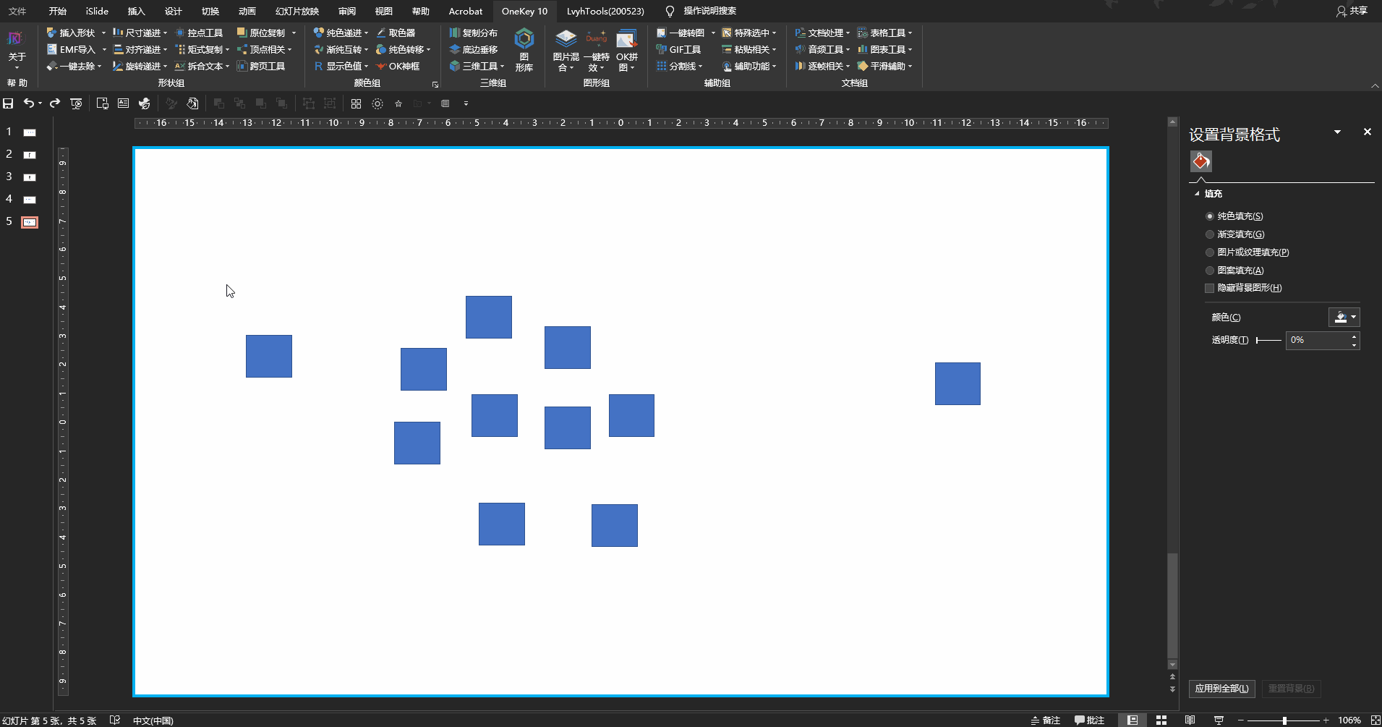Click the 跨页工具 cross-page tool
1382x727 pixels.
[261, 66]
